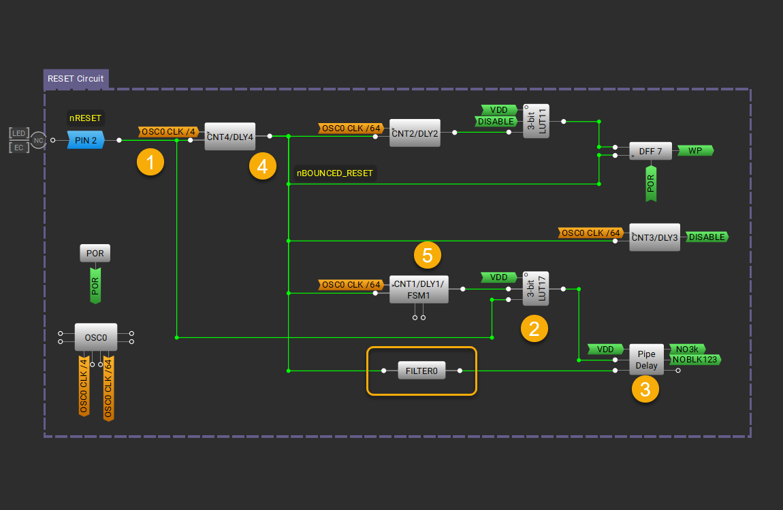Open the RESET Circuit group tab
Viewport: 783px width, 510px height.
click(76, 79)
